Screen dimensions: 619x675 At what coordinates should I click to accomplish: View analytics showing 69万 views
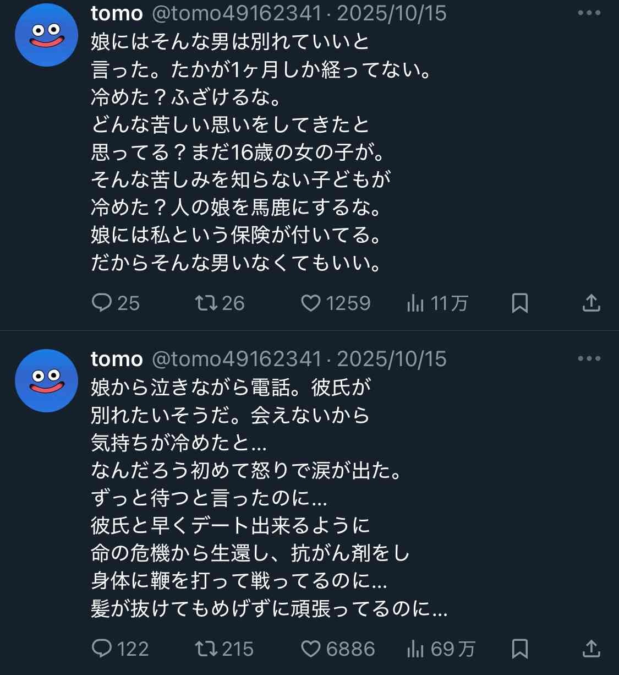[415, 649]
